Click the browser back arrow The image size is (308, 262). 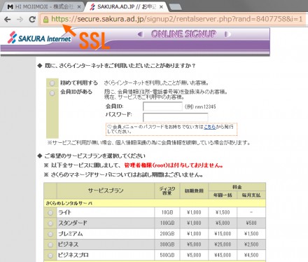(8, 20)
